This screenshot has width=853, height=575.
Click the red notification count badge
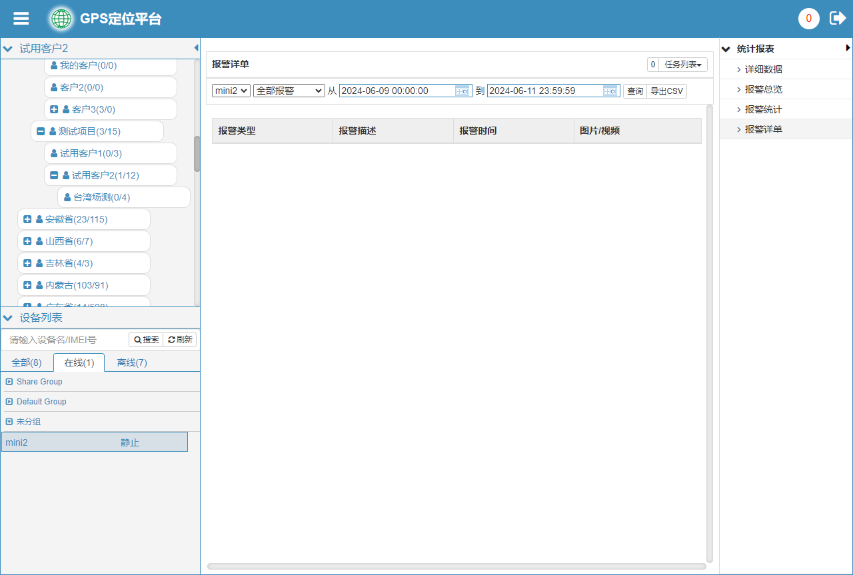pyautogui.click(x=808, y=19)
